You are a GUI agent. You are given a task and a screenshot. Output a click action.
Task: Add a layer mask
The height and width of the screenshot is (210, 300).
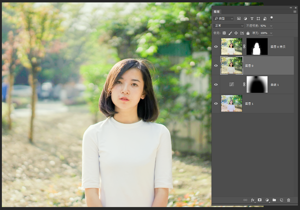(x=259, y=200)
